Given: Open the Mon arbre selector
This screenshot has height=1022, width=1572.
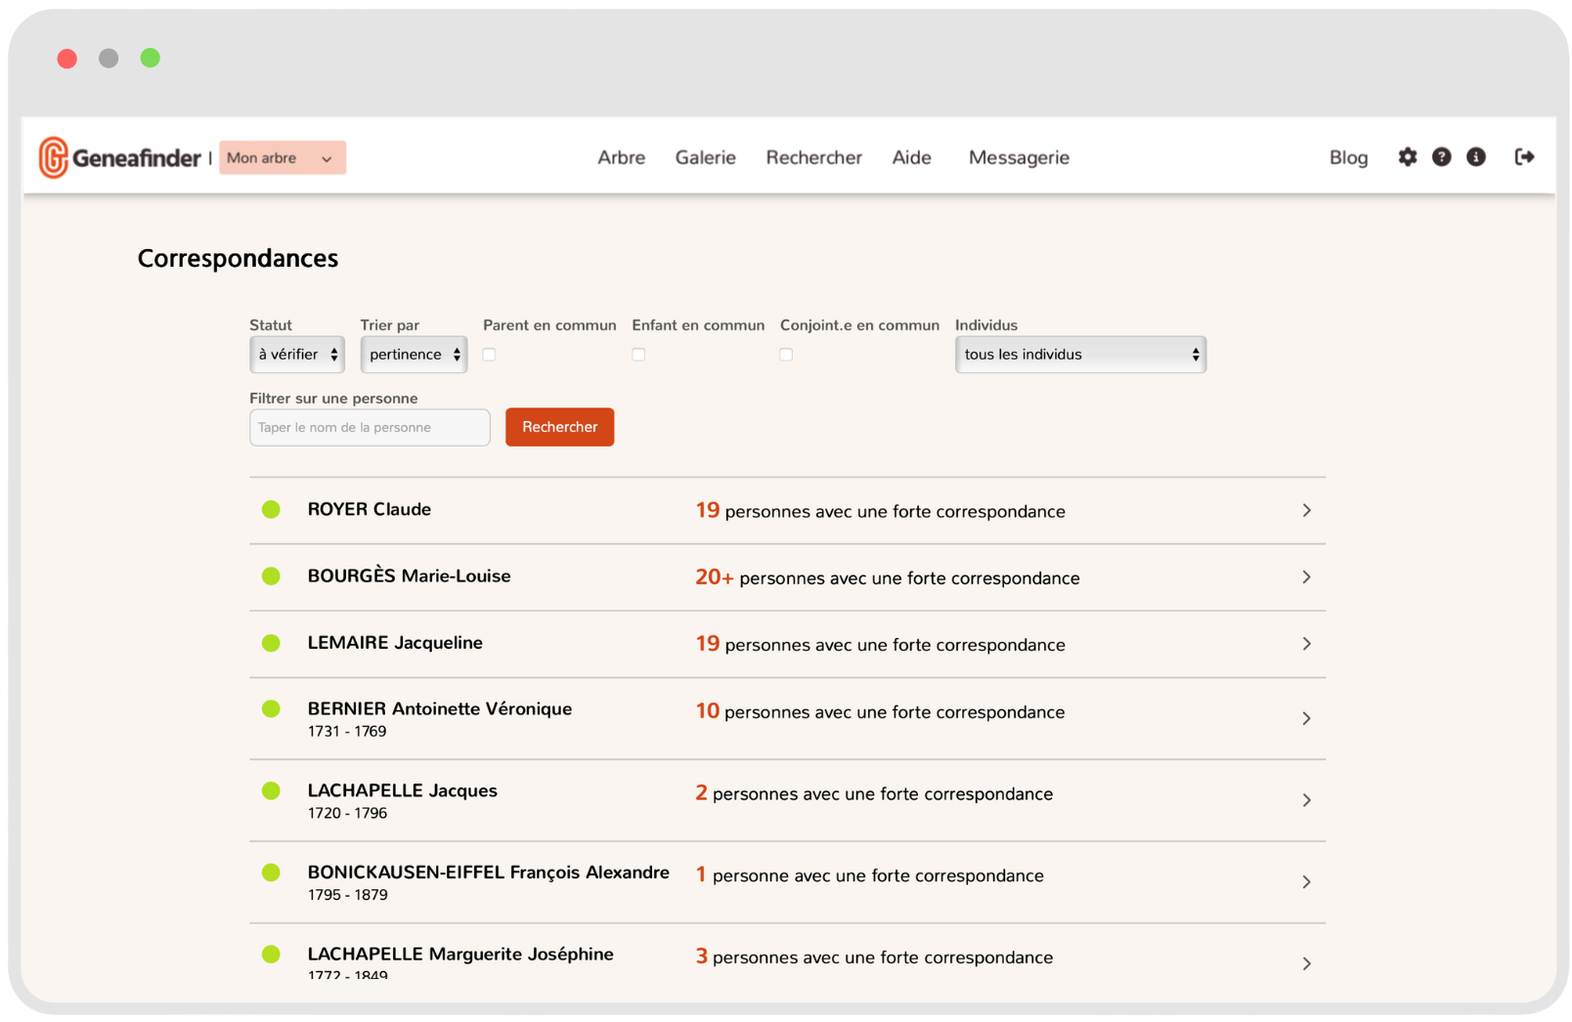Looking at the screenshot, I should point(282,158).
